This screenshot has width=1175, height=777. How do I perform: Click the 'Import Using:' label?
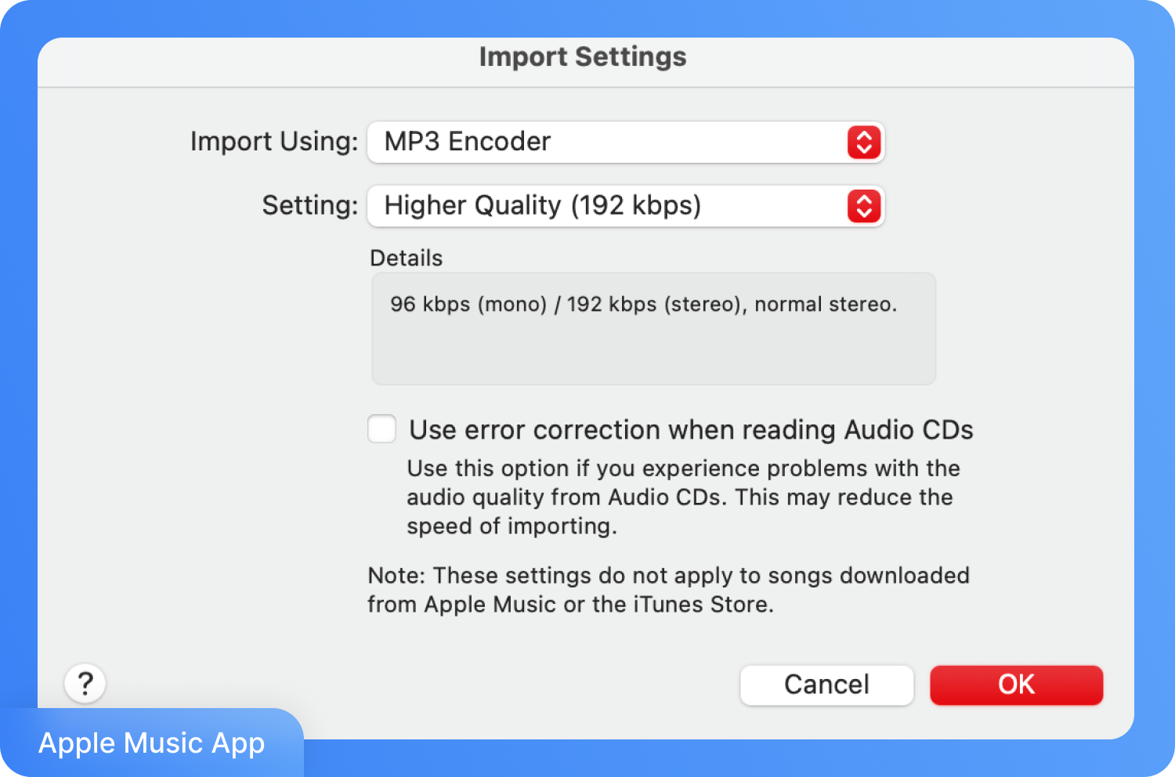coord(274,142)
